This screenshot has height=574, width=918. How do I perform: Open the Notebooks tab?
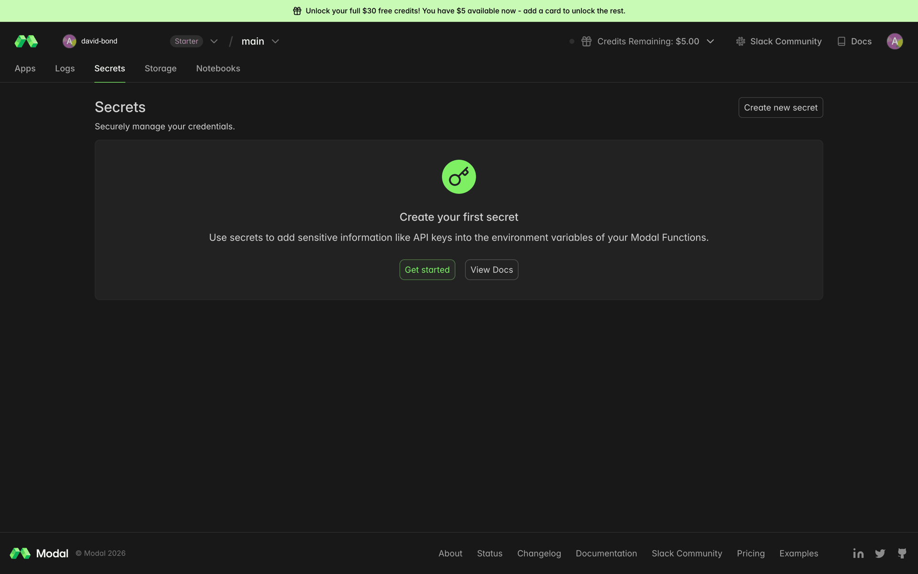click(218, 68)
